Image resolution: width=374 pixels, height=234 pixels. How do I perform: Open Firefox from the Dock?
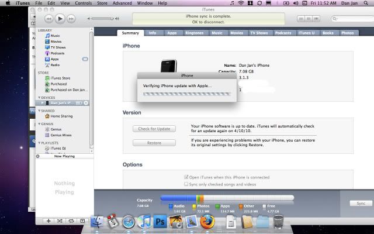click(x=207, y=222)
